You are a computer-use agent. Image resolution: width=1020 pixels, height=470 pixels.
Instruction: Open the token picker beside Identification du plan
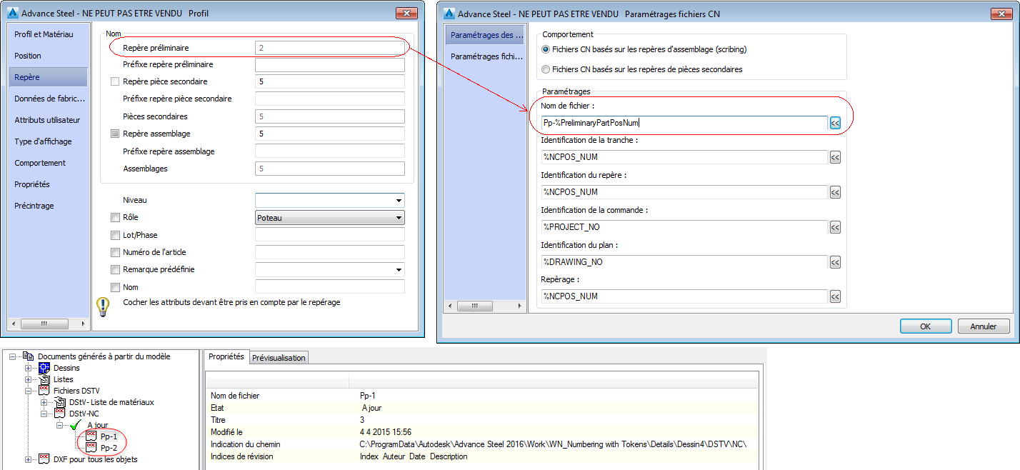[x=835, y=262]
